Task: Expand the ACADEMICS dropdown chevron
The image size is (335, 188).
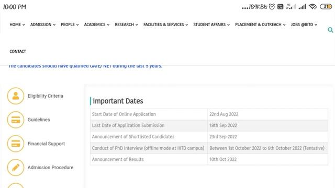Action: [108, 25]
